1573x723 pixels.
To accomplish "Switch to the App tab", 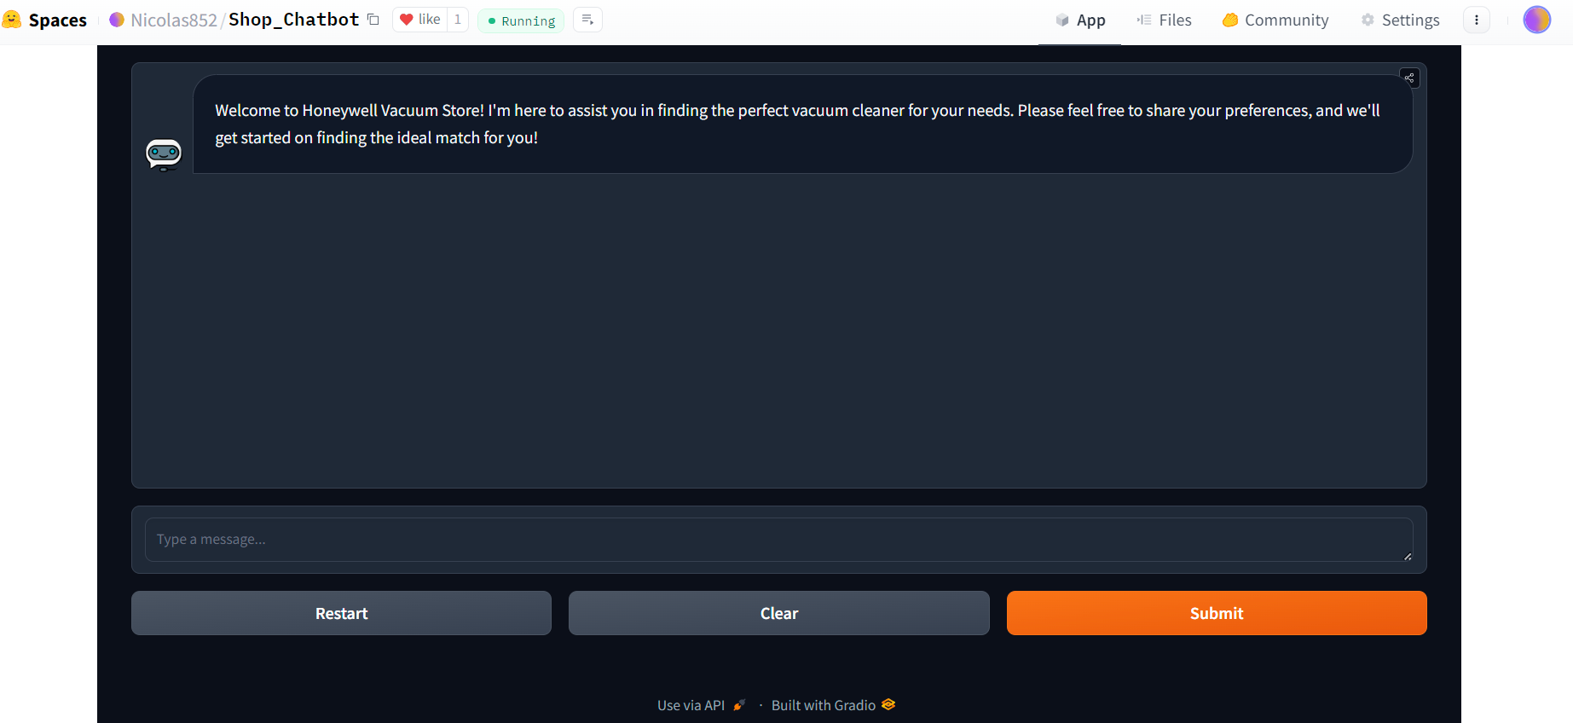I will tap(1080, 20).
